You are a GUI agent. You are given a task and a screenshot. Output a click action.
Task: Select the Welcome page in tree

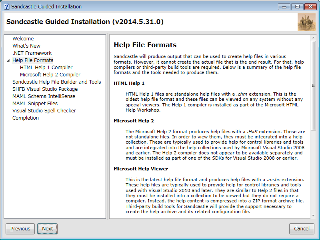(x=23, y=38)
